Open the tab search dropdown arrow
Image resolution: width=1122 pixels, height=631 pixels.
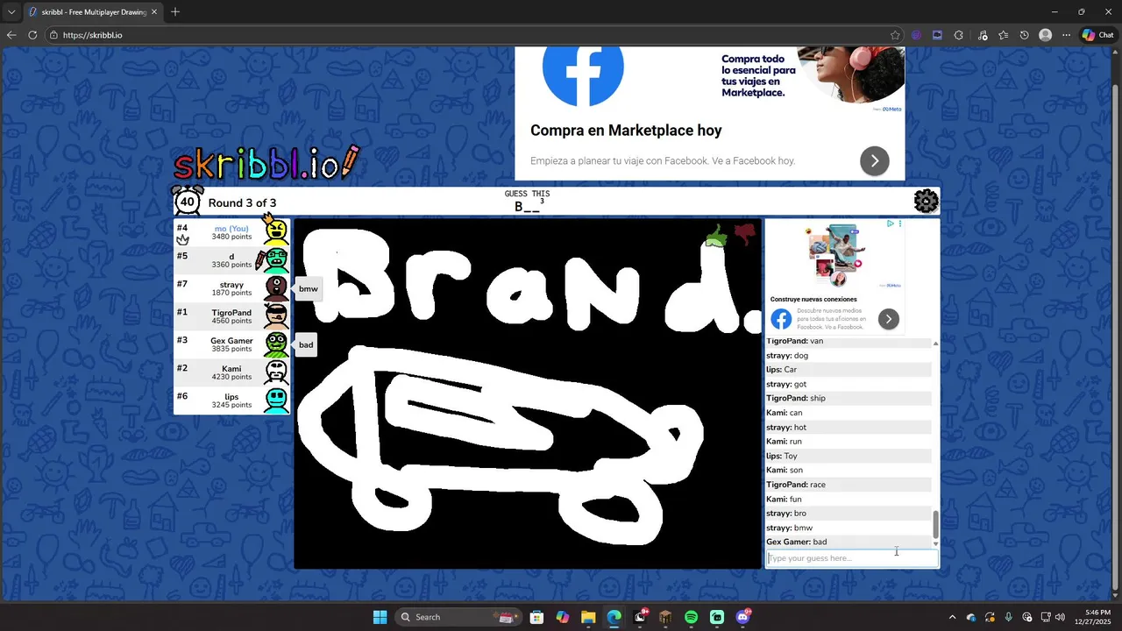pyautogui.click(x=11, y=12)
